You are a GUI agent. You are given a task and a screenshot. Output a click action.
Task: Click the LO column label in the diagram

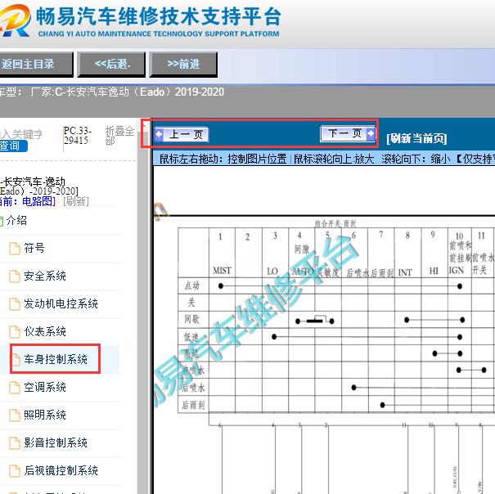pyautogui.click(x=272, y=272)
